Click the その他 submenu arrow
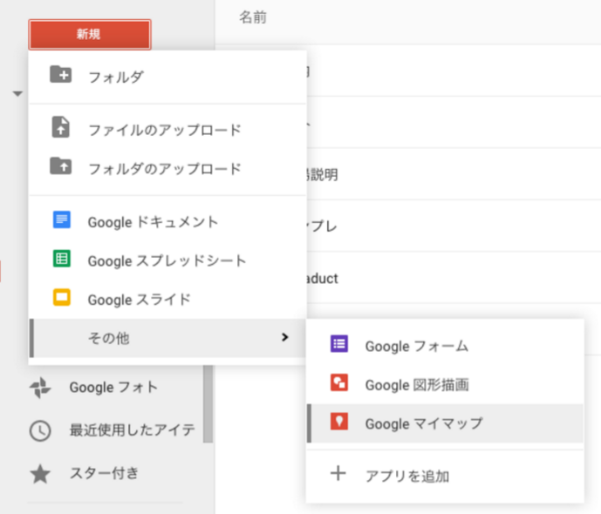The width and height of the screenshot is (601, 514). [x=284, y=337]
